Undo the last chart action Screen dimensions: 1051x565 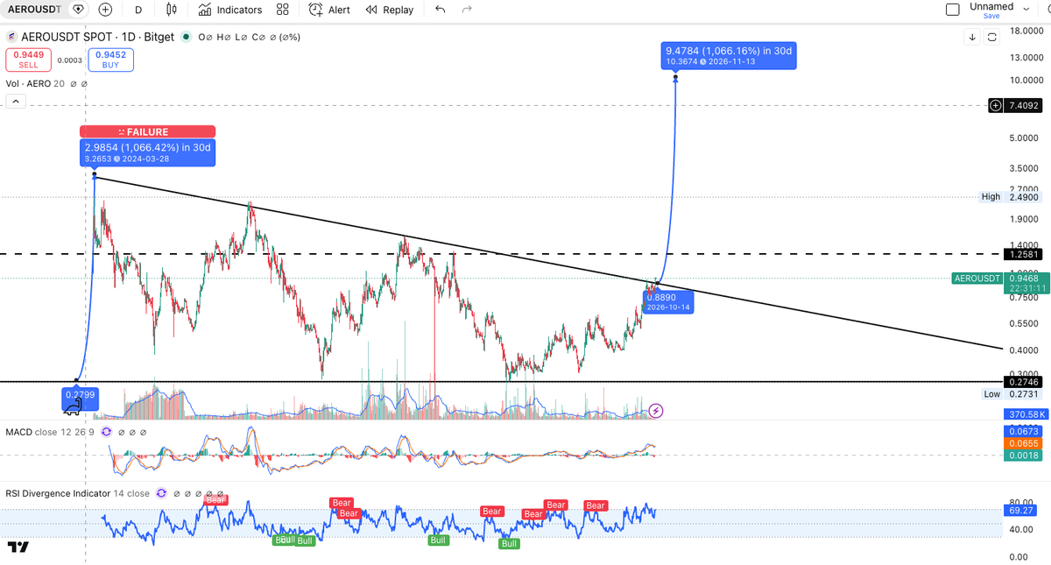click(440, 10)
